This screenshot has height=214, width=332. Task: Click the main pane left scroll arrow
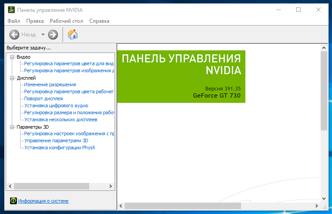[121, 206]
